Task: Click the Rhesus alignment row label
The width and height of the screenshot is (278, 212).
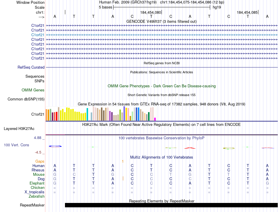Action: coord(38,170)
